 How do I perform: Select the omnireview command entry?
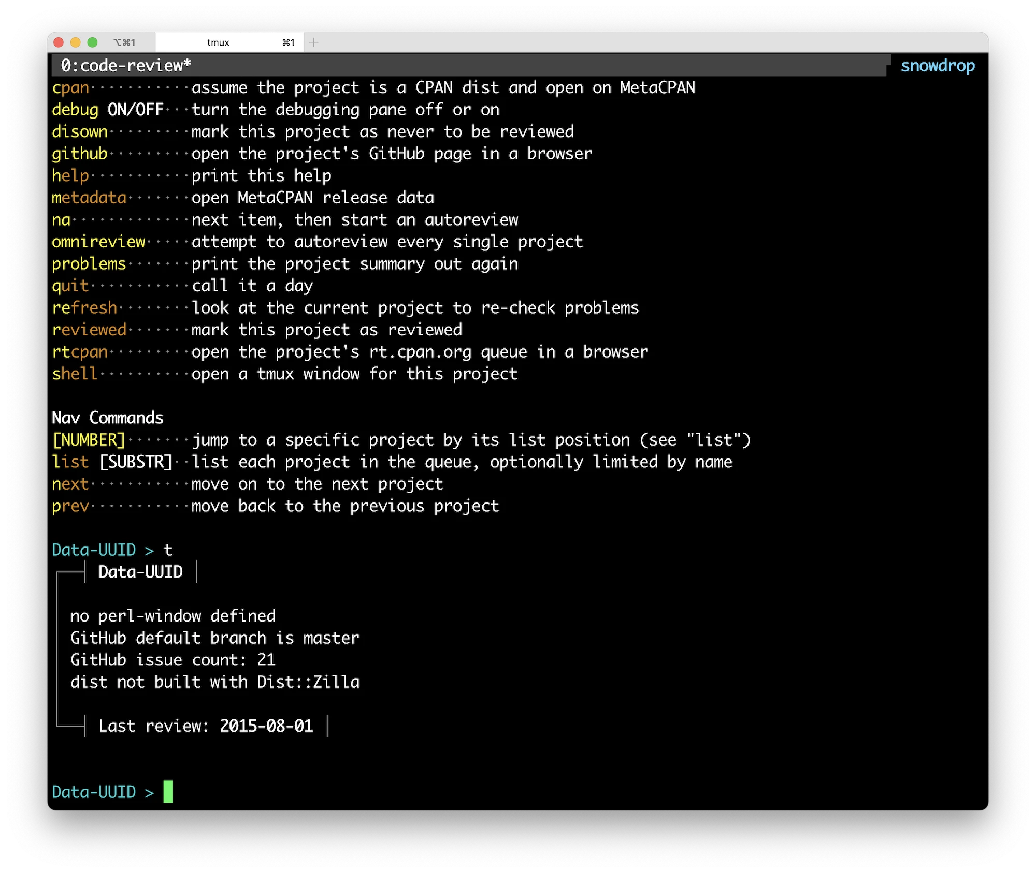click(x=98, y=241)
